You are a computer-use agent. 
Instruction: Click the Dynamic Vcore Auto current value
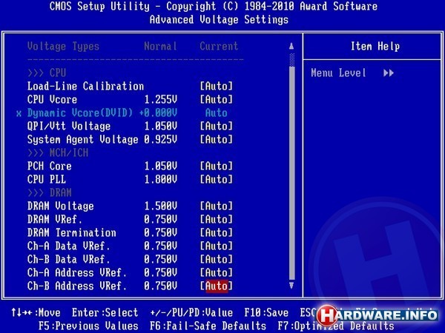coord(217,113)
